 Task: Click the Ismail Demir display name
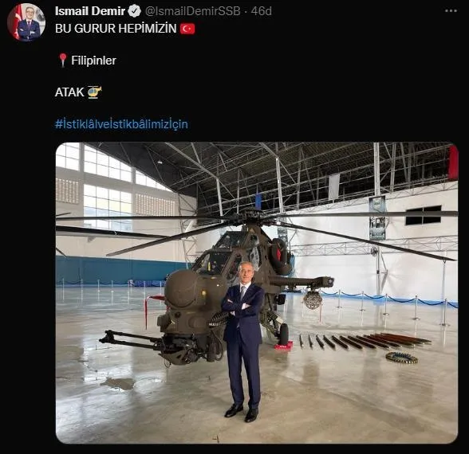[90, 11]
